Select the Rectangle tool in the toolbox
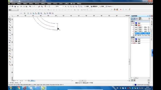The width and height of the screenshot is (161, 90). click(10, 32)
